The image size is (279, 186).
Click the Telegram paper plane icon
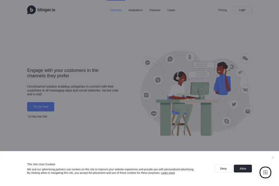point(240,72)
